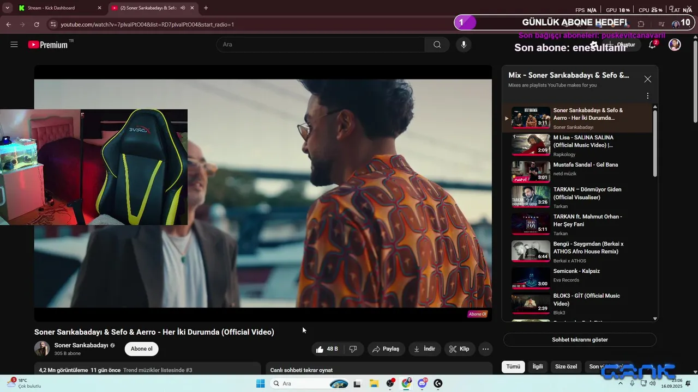
Task: Play Mustafa Sandal - Gel Bana from the mix
Action: pyautogui.click(x=577, y=171)
